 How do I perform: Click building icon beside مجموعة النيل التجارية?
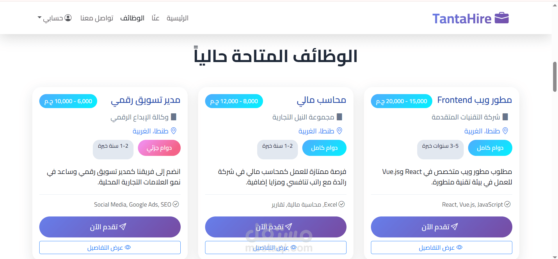pyautogui.click(x=339, y=117)
